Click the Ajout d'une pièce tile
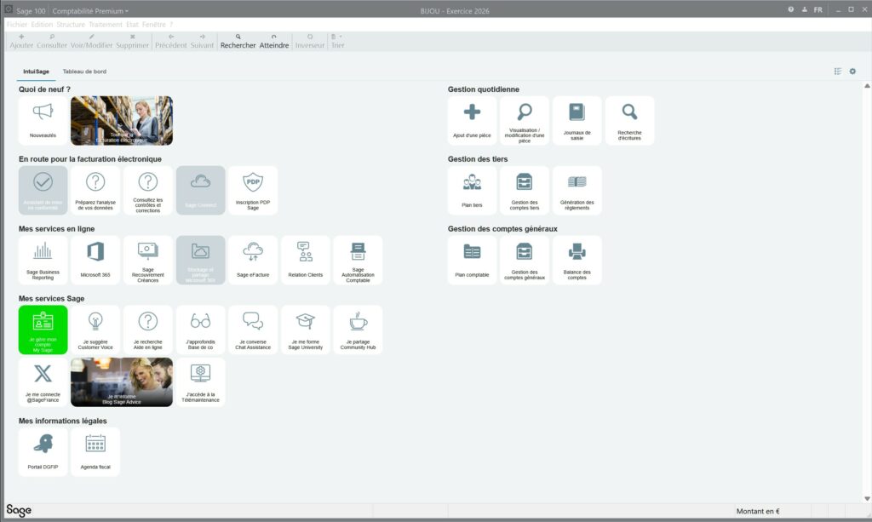 pyautogui.click(x=472, y=121)
